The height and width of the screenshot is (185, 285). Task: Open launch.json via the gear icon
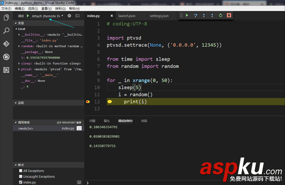click(69, 16)
